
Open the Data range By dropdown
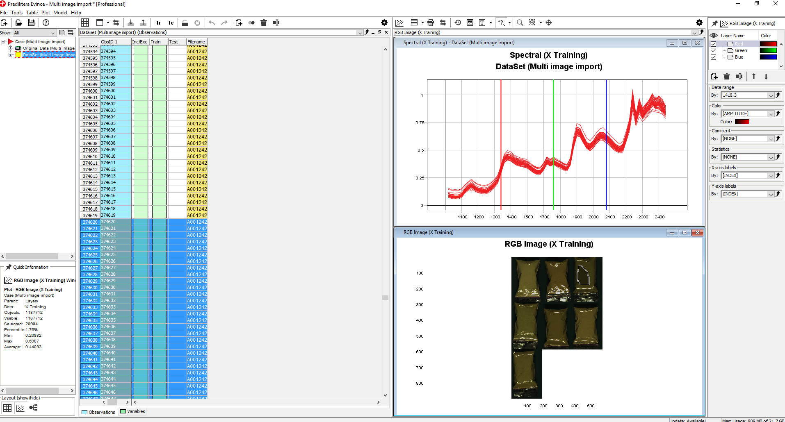tap(771, 95)
